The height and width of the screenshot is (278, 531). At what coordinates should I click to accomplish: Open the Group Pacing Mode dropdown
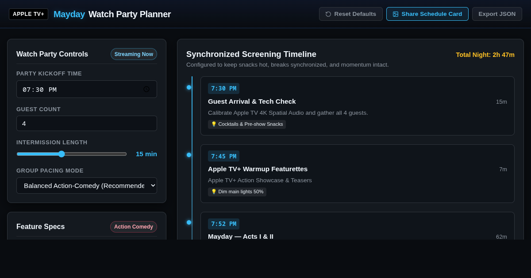[x=87, y=186]
